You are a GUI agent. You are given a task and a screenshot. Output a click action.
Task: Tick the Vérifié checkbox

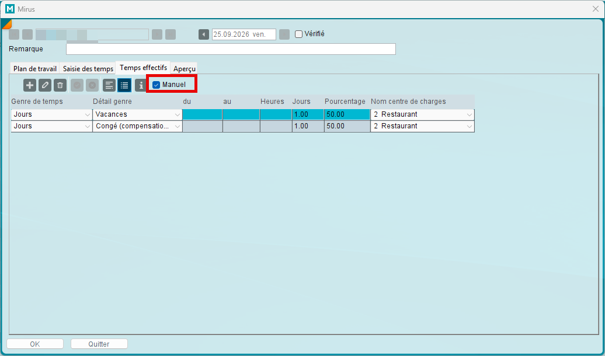tap(298, 34)
